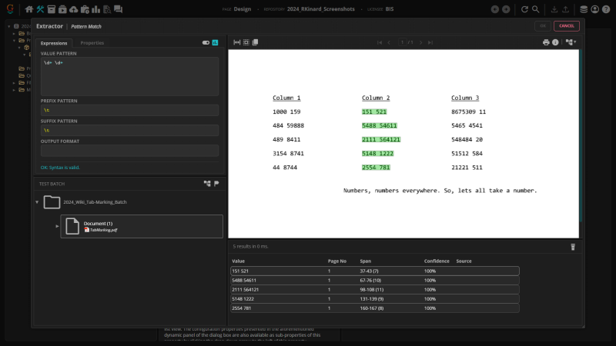Select the result row '2111 564121'
Screen dimensions: 616x346
(x=375, y=290)
